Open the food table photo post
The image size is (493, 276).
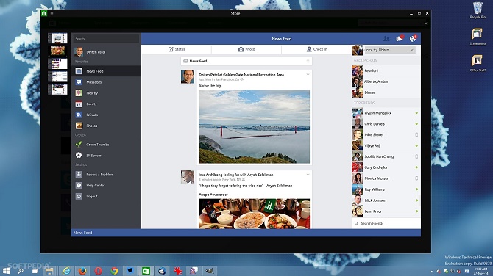254,214
